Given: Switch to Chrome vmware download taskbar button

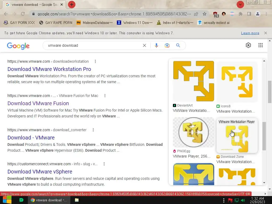Looking at the screenshot, I should (x=49, y=200).
